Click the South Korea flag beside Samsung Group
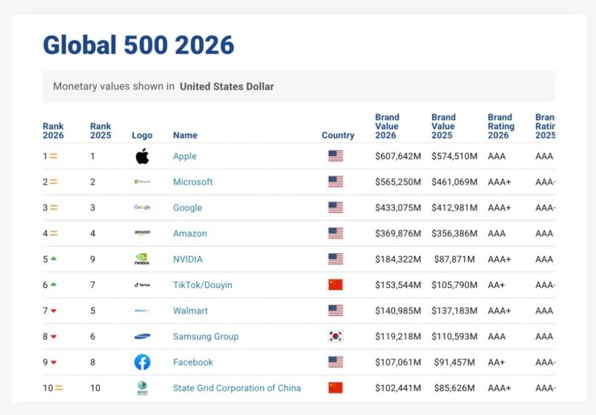The width and height of the screenshot is (596, 415). pos(335,336)
